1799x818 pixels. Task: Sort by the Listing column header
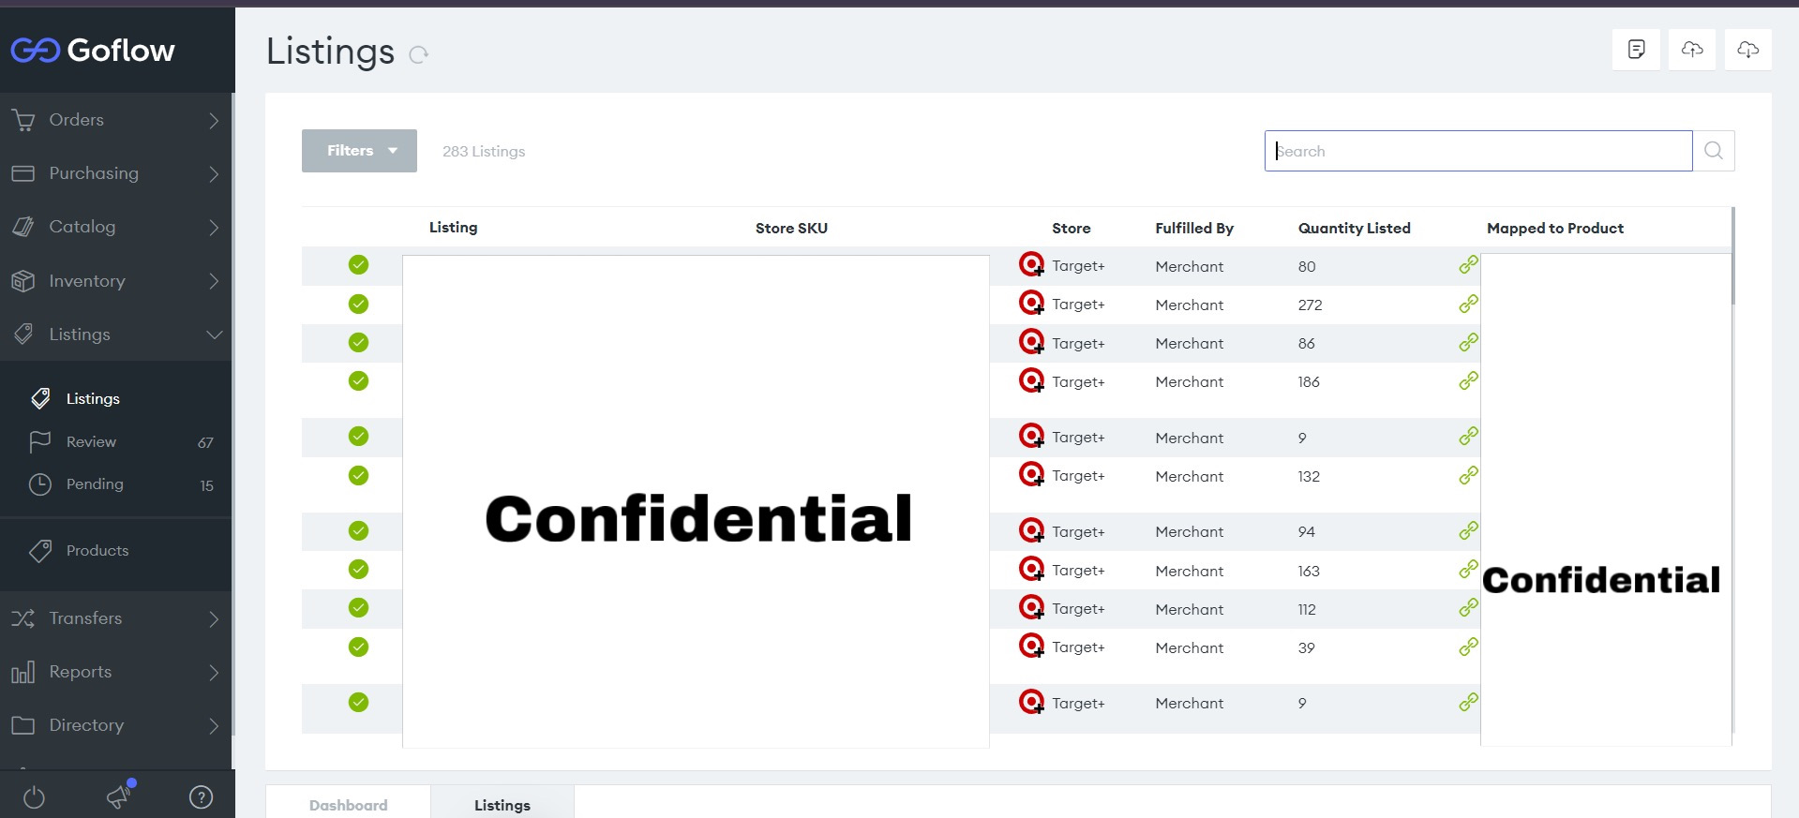coord(453,227)
